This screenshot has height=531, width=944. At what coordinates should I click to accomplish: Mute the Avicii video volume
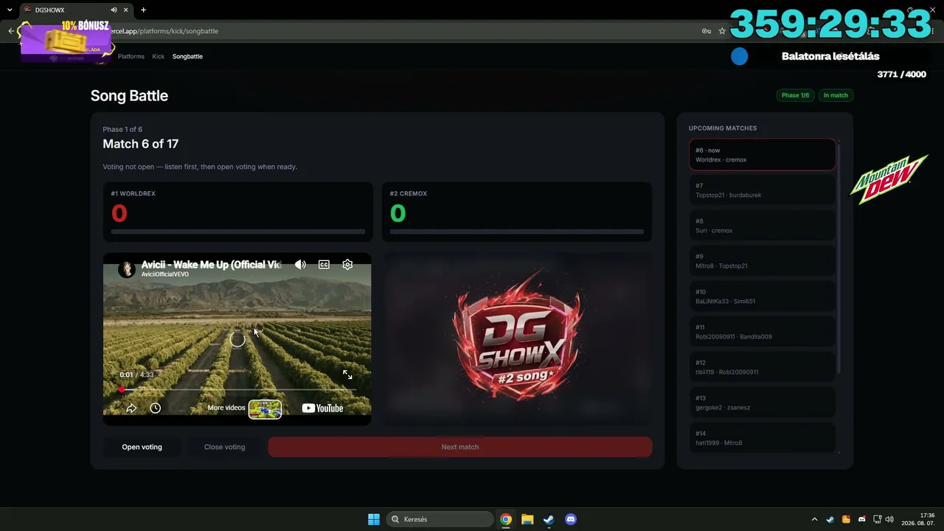pyautogui.click(x=300, y=265)
